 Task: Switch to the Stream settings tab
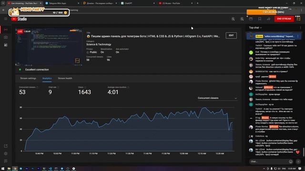coord(28,78)
